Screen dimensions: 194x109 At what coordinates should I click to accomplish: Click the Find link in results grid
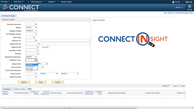(x=164, y=86)
